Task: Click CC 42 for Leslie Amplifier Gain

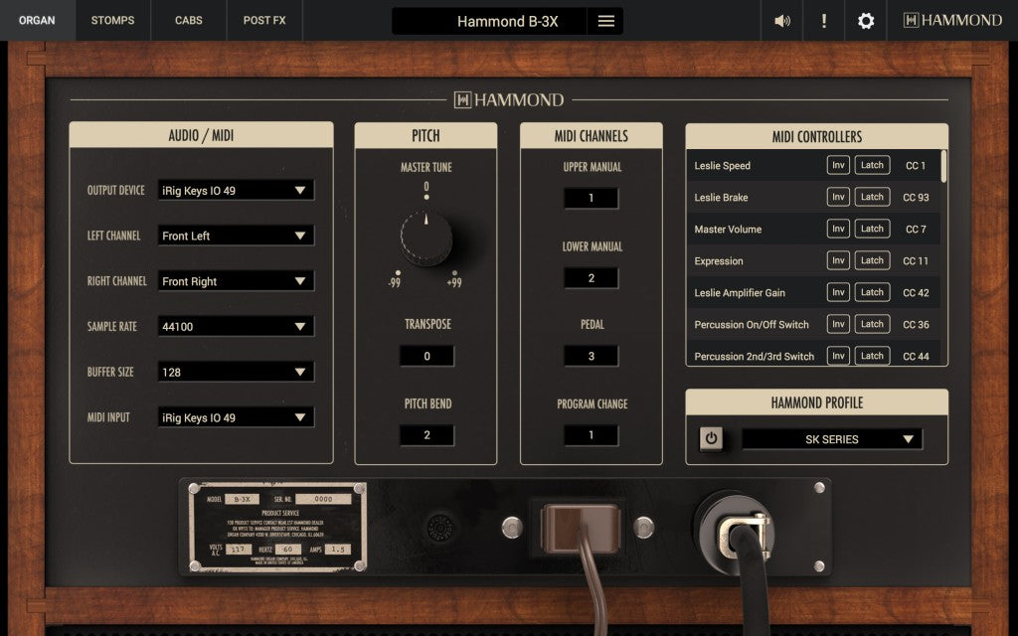Action: tap(916, 293)
